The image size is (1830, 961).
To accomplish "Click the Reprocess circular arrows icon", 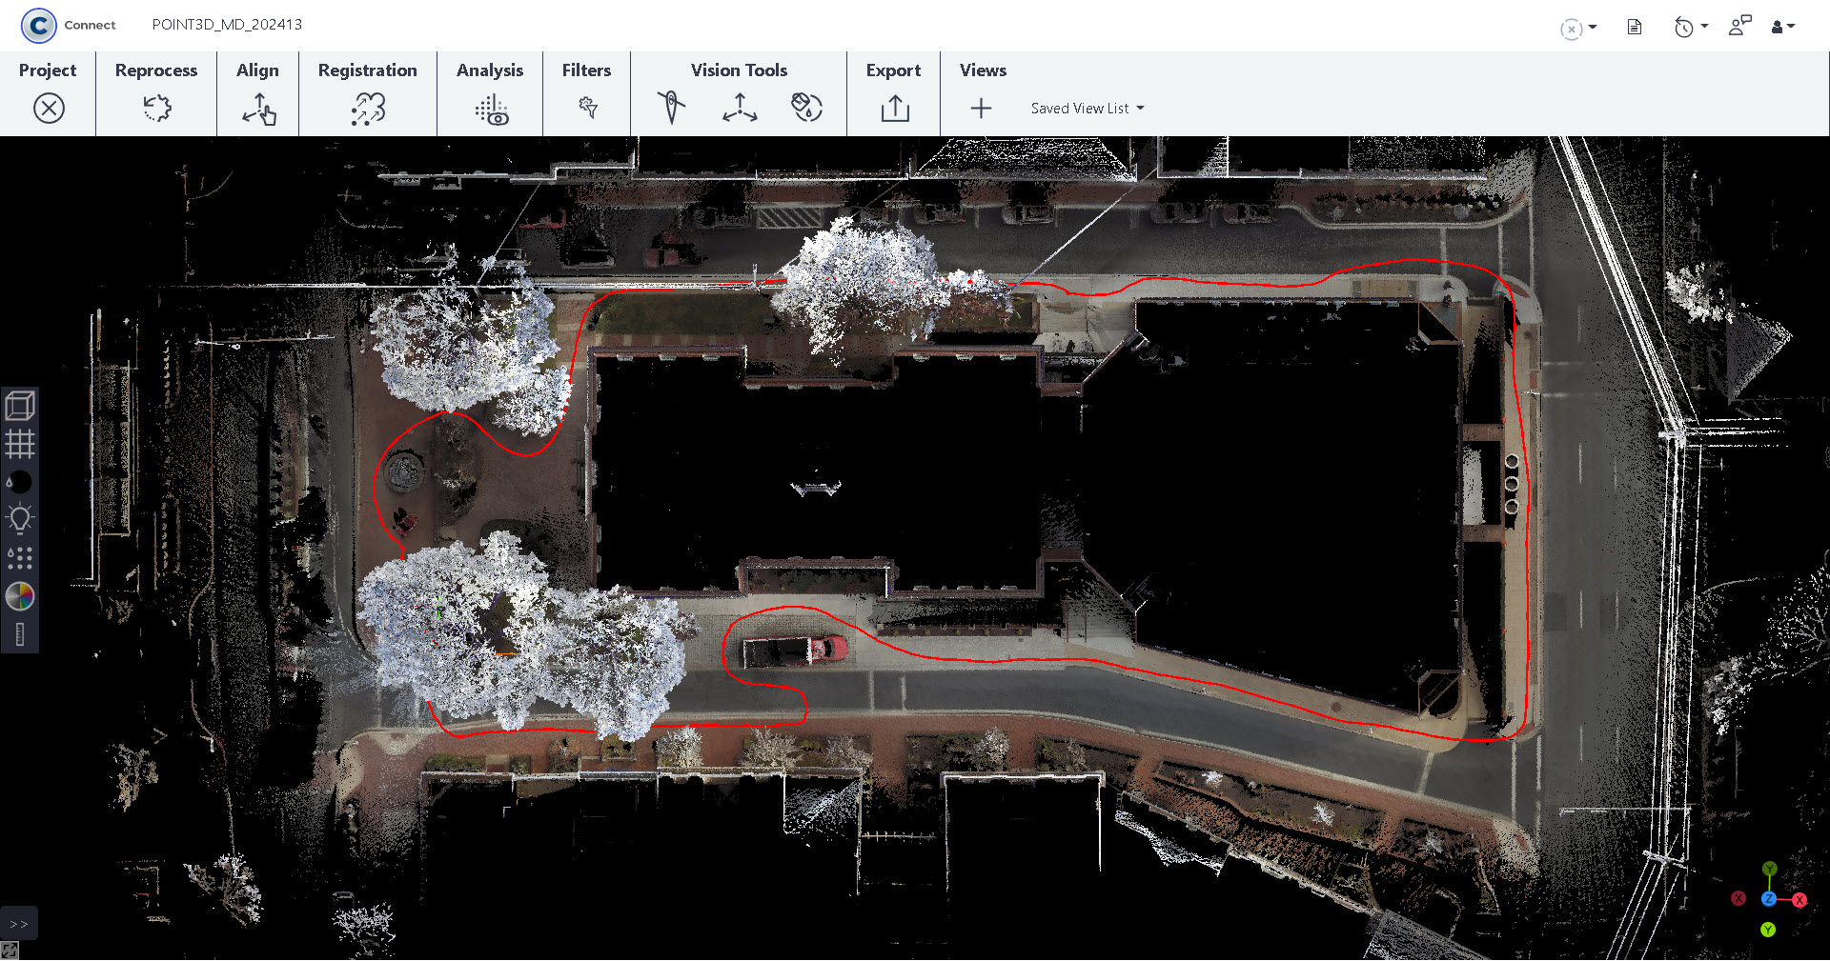I will coord(156,108).
